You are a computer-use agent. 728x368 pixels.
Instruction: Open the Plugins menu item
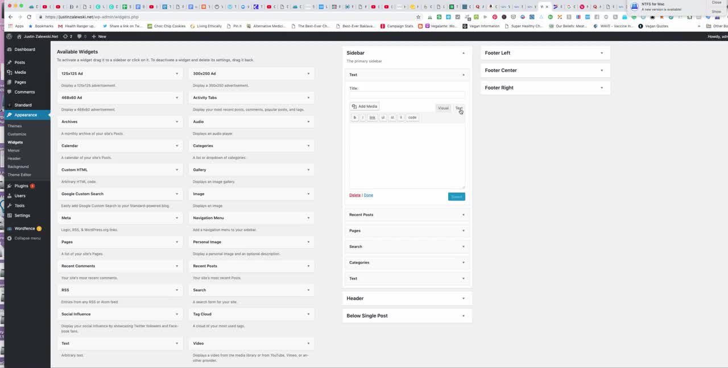21,186
